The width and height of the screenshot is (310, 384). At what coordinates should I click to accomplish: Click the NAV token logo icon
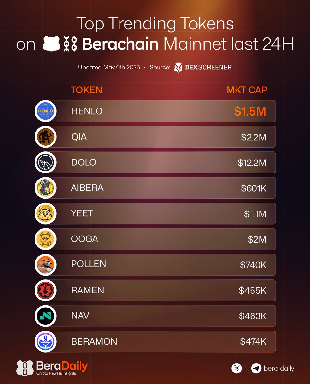tap(45, 316)
